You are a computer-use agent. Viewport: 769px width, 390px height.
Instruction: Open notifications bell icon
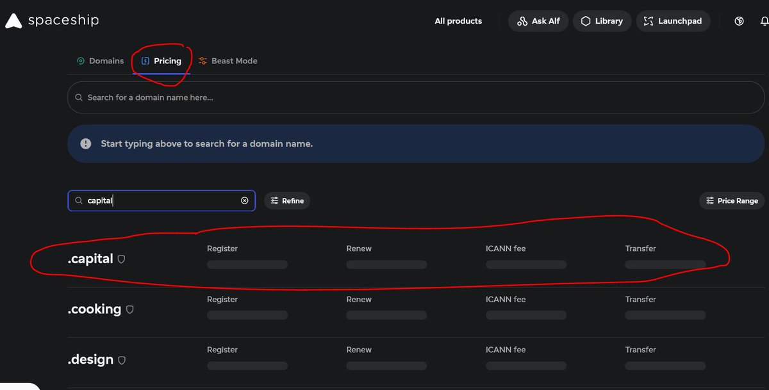764,21
